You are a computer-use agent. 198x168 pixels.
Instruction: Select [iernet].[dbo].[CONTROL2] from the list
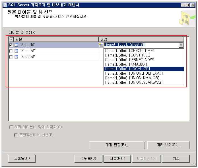pos(144,55)
